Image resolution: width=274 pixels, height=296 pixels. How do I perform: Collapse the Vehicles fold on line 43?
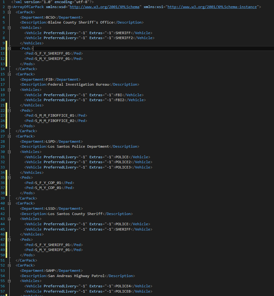click(x=9, y=219)
